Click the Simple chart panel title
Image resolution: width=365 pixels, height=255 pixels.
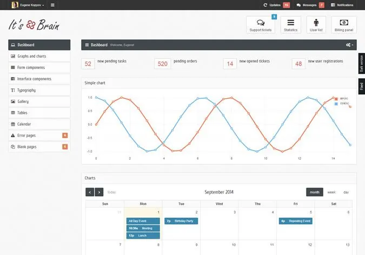point(95,83)
